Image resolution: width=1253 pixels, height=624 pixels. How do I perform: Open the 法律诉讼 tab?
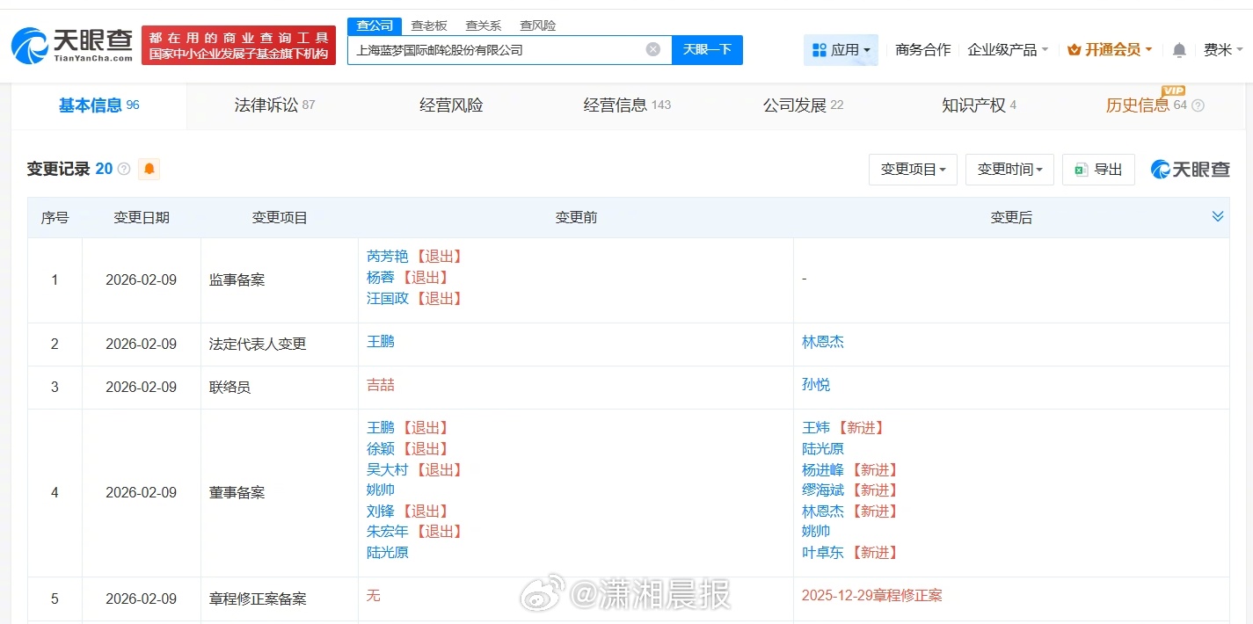click(x=275, y=105)
